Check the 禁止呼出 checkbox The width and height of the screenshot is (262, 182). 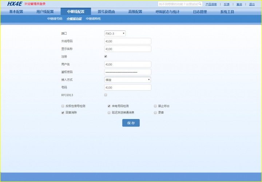pyautogui.click(x=155, y=106)
